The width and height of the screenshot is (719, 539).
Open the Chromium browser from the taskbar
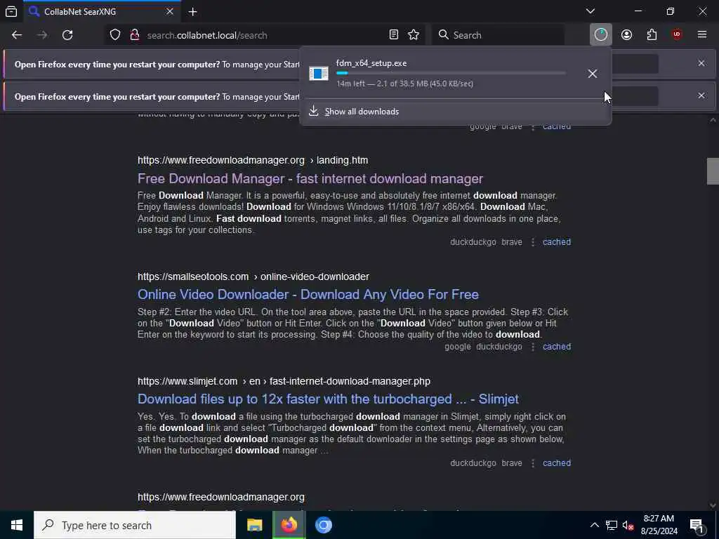tap(323, 525)
